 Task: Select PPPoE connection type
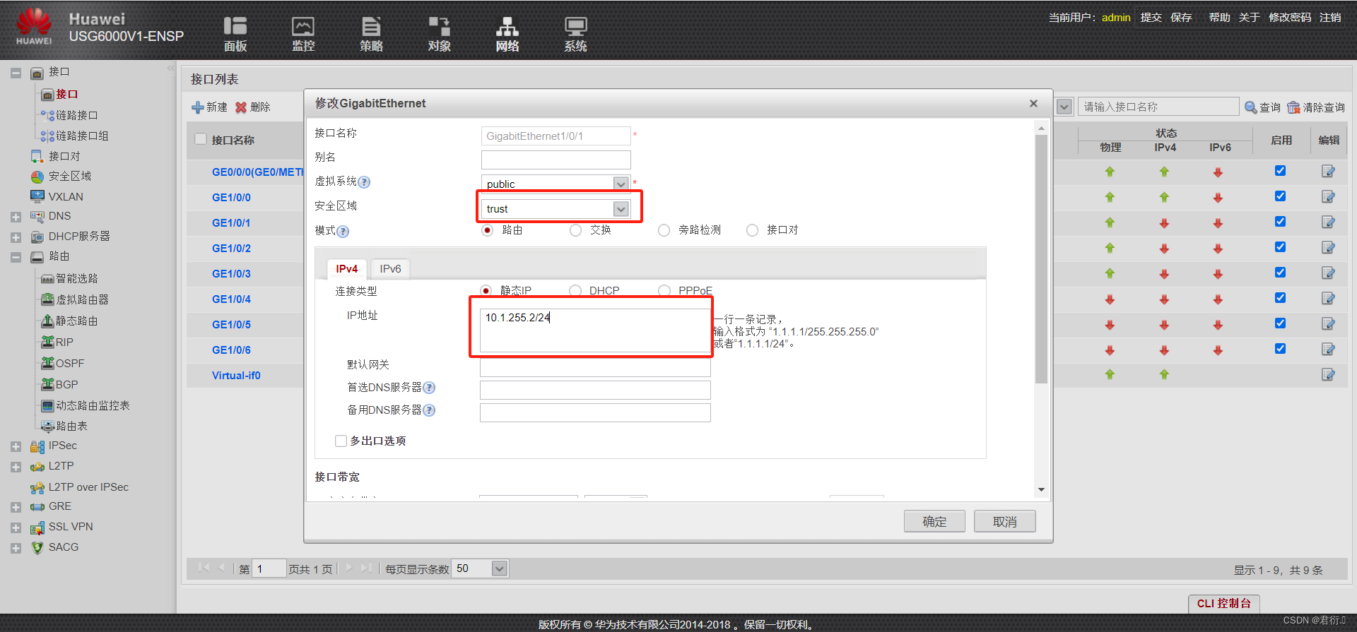pos(664,290)
